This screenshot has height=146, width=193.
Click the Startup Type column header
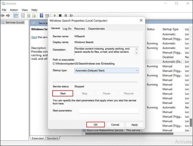point(170,29)
